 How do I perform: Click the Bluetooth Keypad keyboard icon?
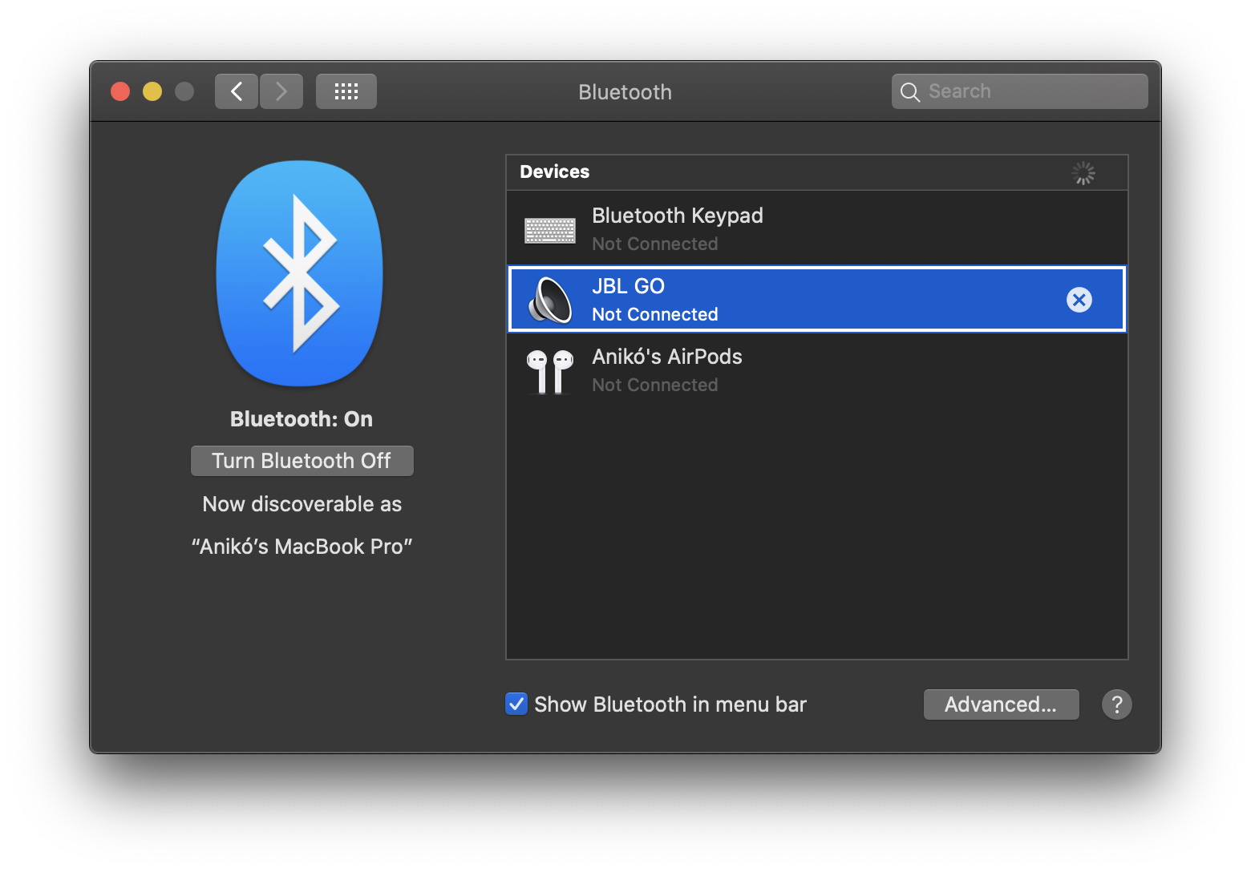550,230
